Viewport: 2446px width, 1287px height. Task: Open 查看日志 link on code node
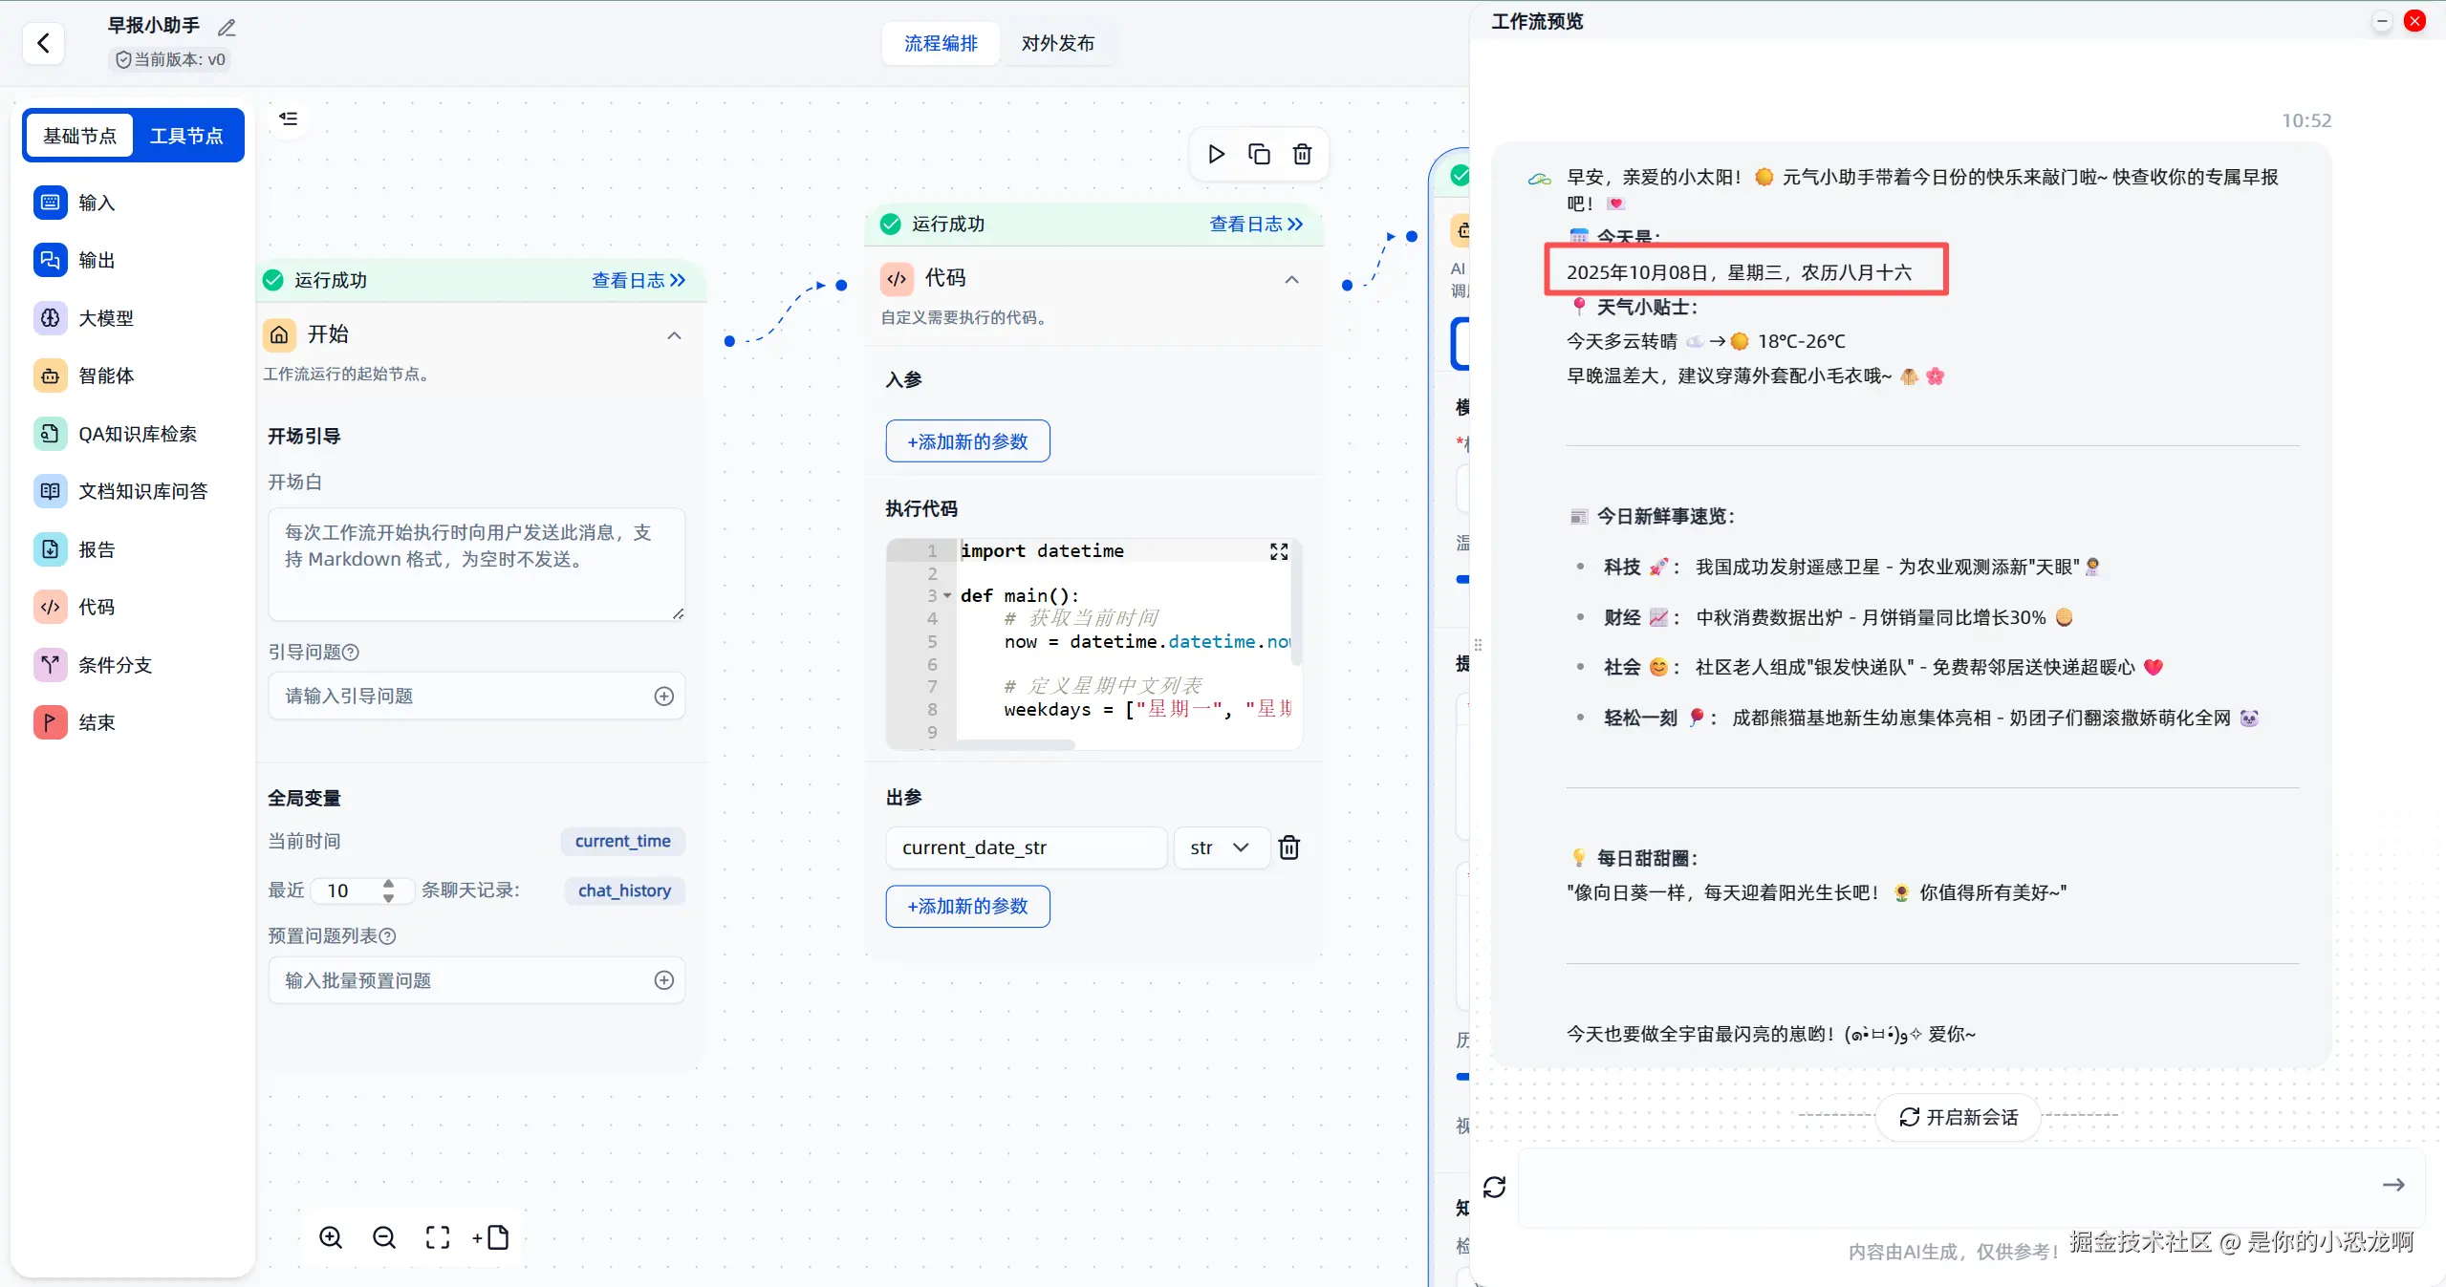[1255, 224]
